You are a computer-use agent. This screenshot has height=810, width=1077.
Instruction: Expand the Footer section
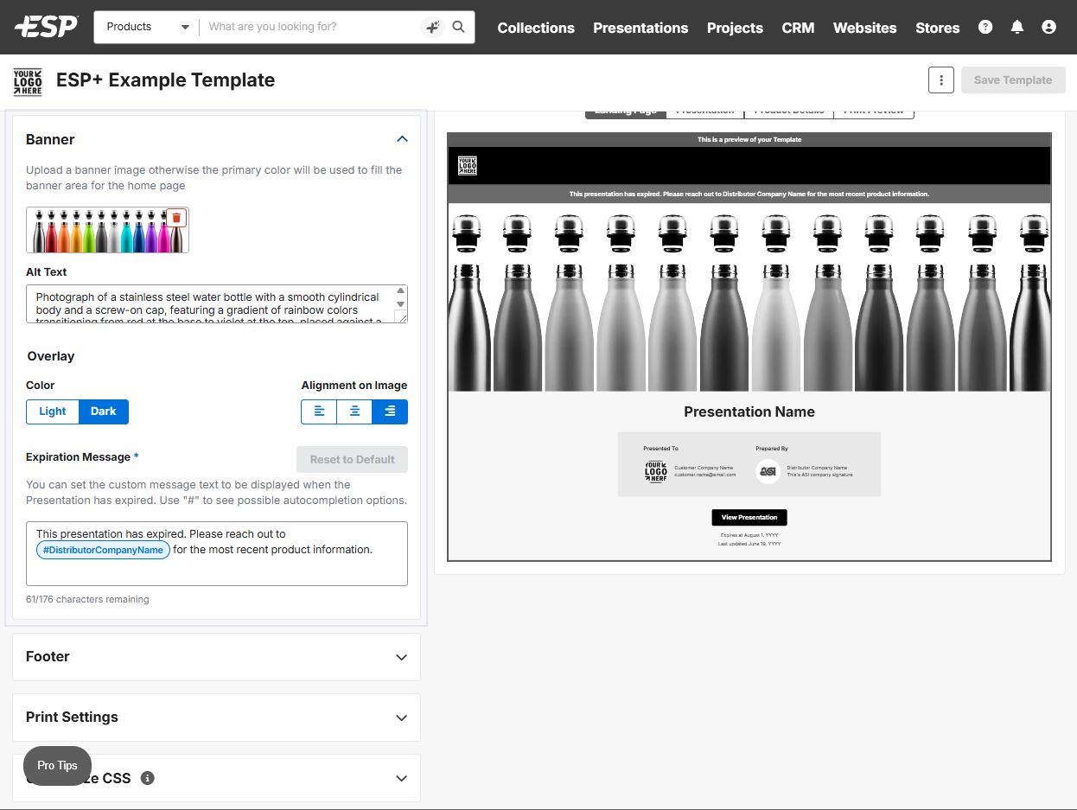click(401, 657)
